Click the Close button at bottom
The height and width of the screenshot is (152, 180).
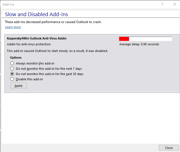169,148
